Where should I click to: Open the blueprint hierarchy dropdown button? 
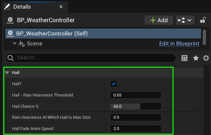[x=185, y=20]
